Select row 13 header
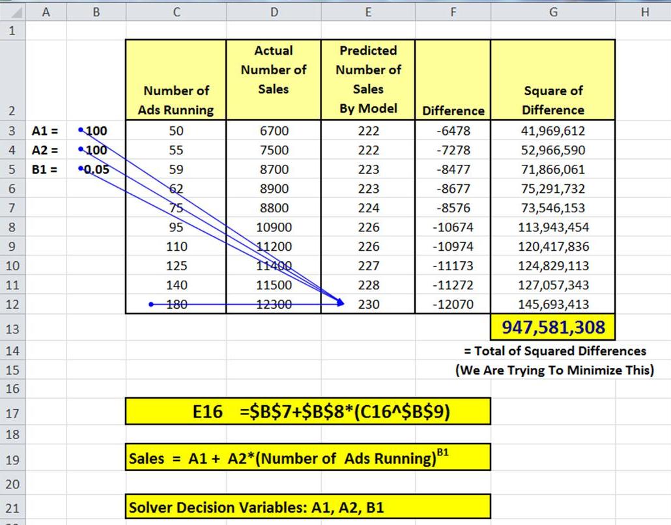 (12, 328)
